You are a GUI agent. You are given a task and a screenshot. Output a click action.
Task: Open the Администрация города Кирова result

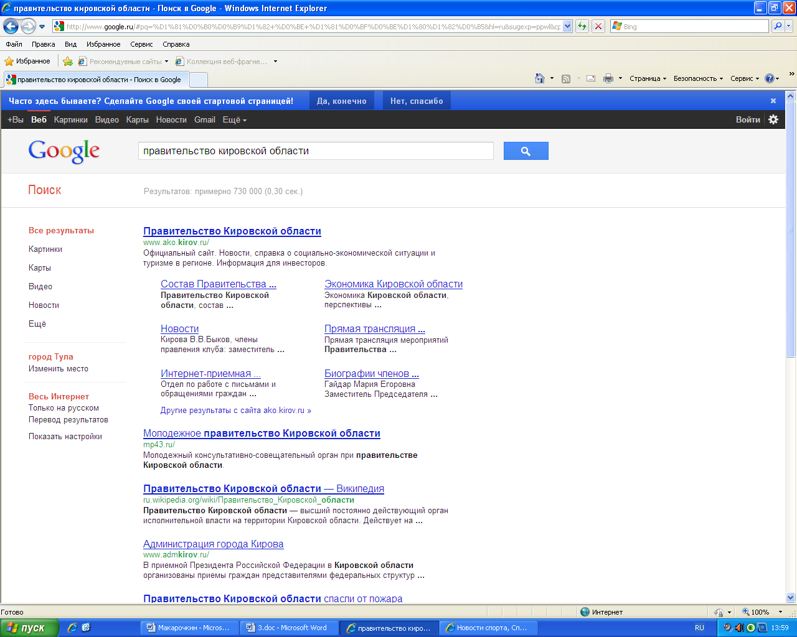coord(213,544)
